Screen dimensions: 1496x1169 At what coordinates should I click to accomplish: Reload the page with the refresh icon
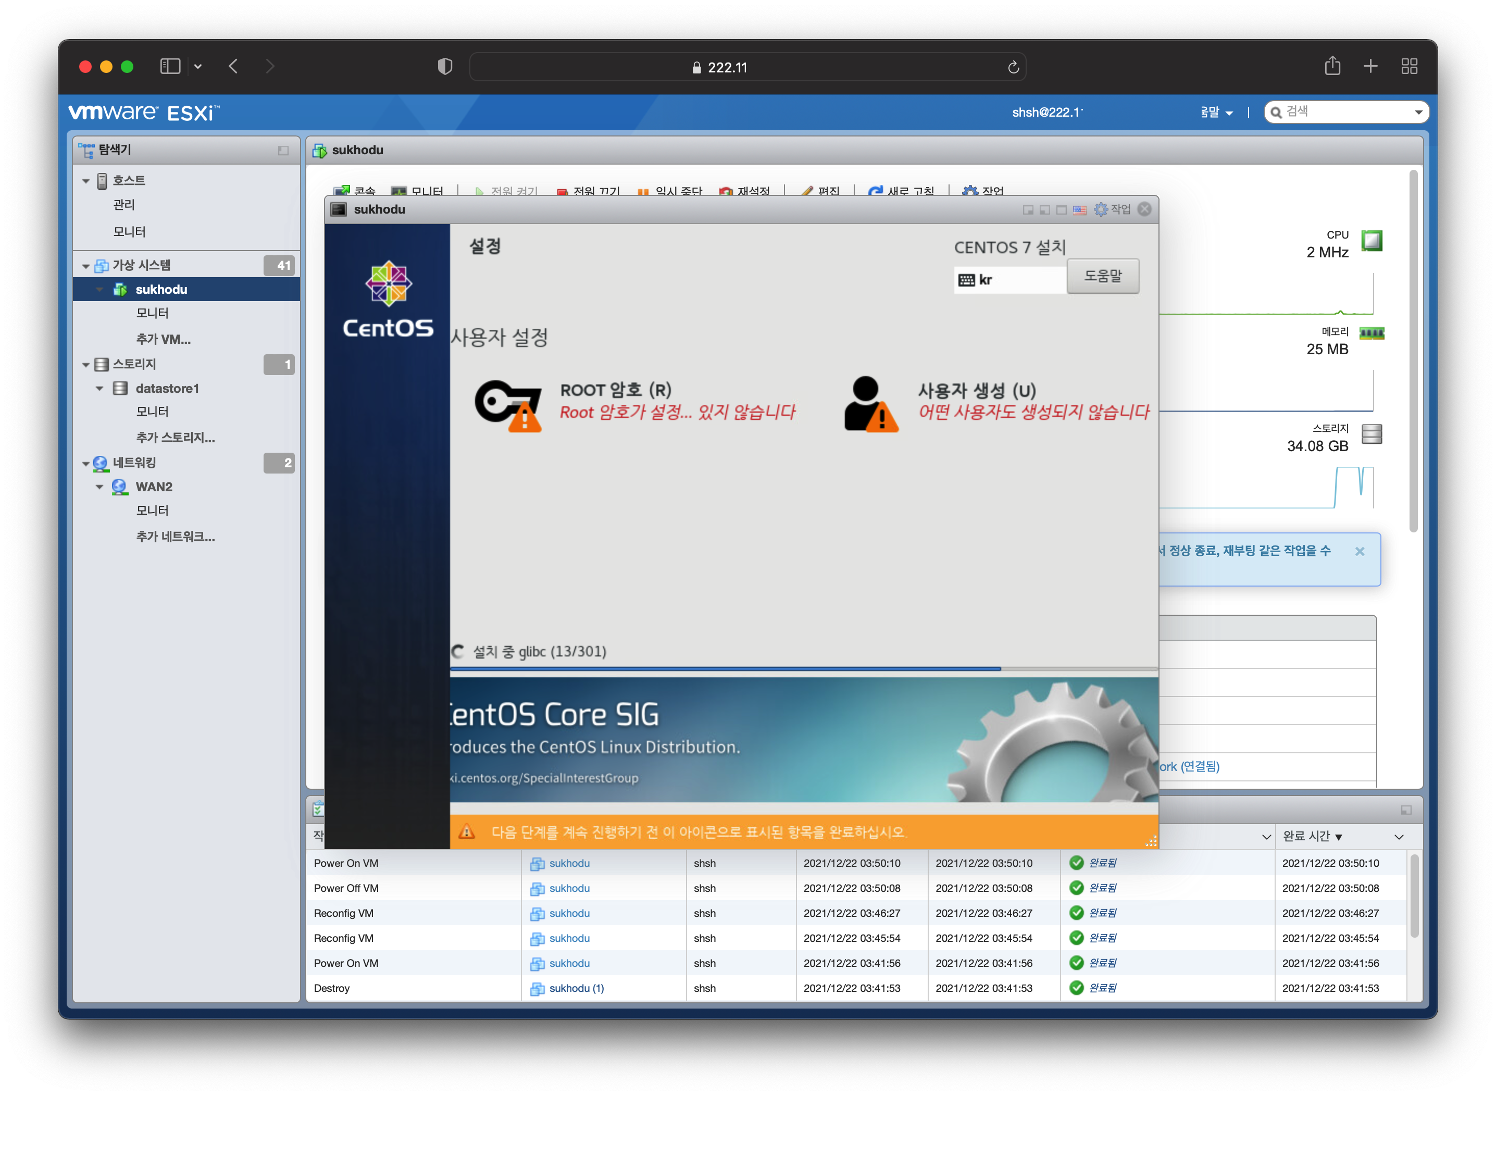(1013, 67)
